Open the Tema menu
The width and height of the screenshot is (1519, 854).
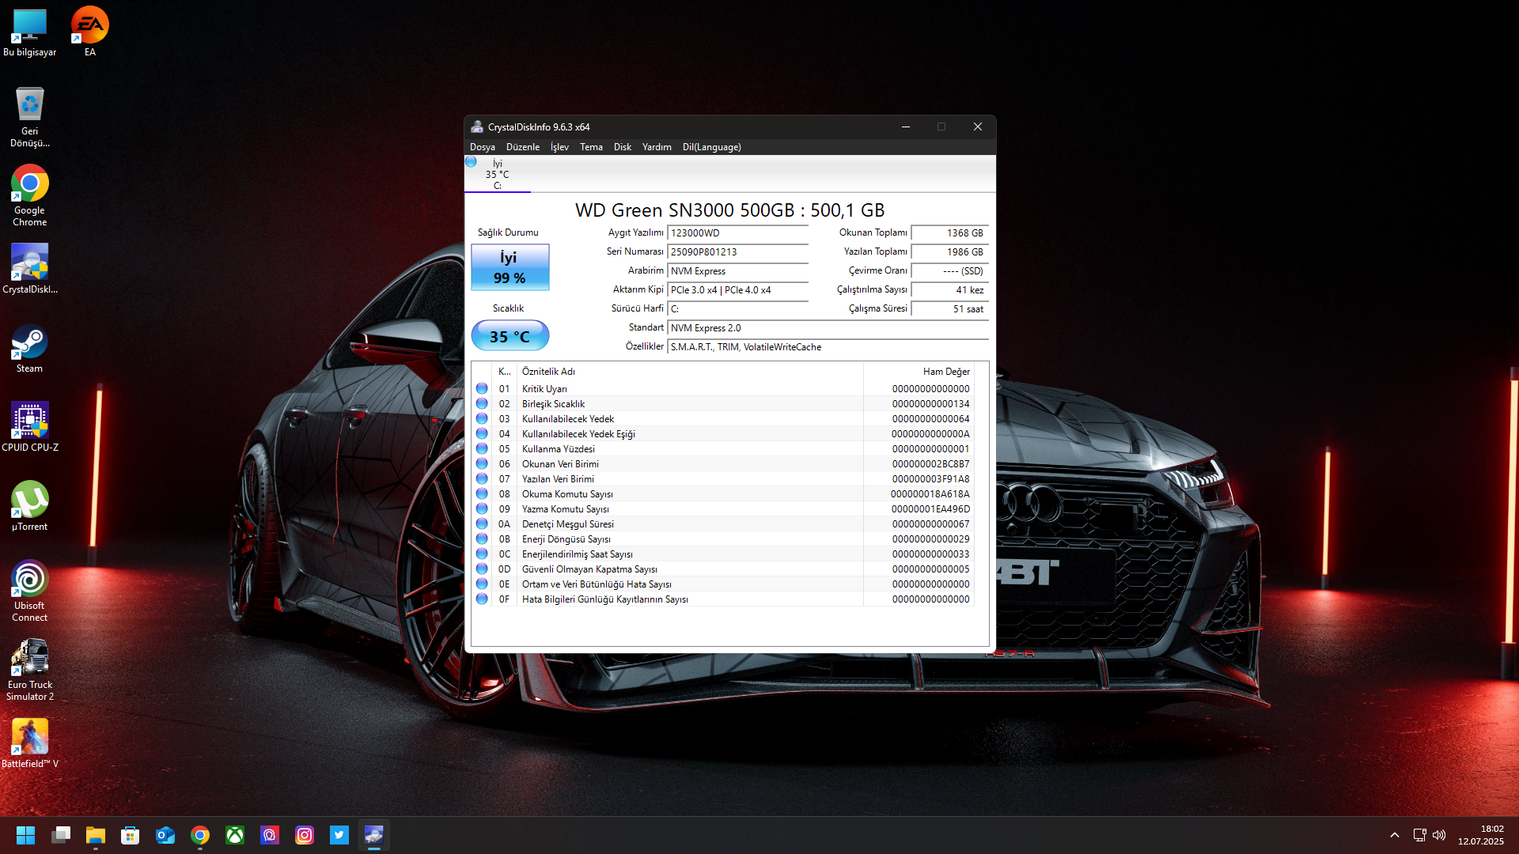pyautogui.click(x=591, y=147)
